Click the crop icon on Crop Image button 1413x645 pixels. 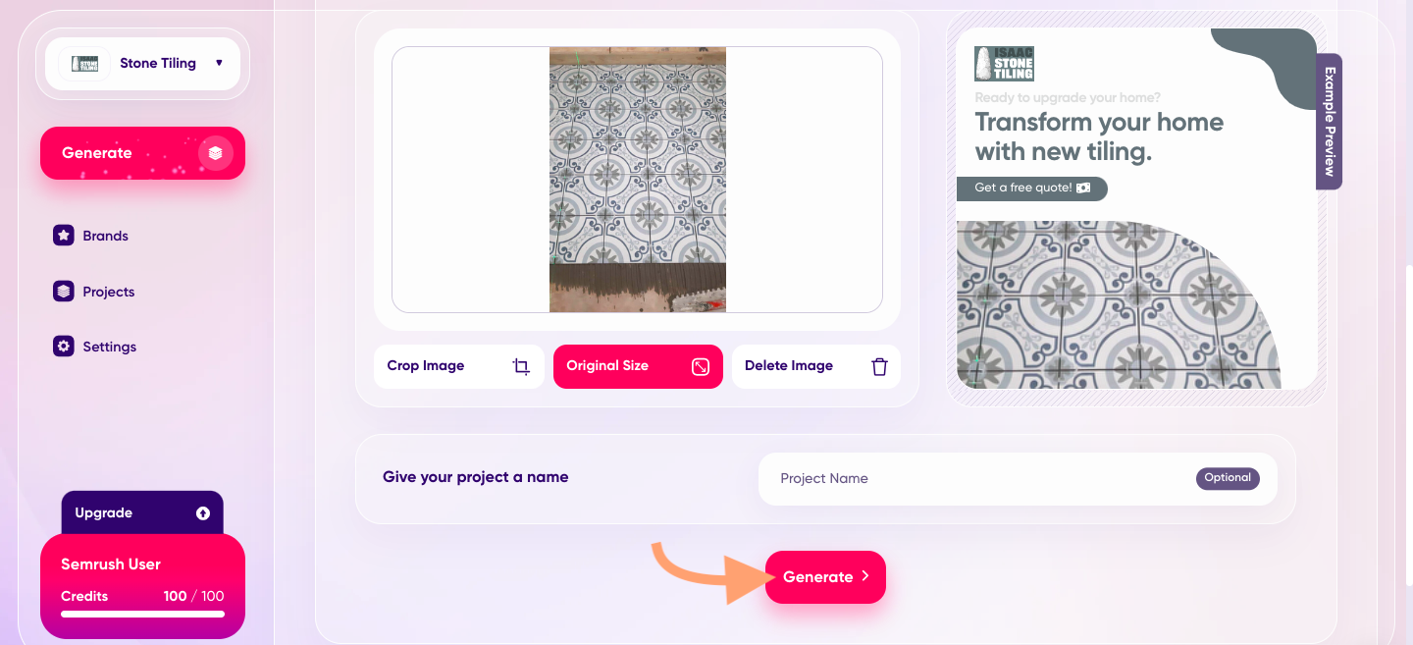(521, 365)
